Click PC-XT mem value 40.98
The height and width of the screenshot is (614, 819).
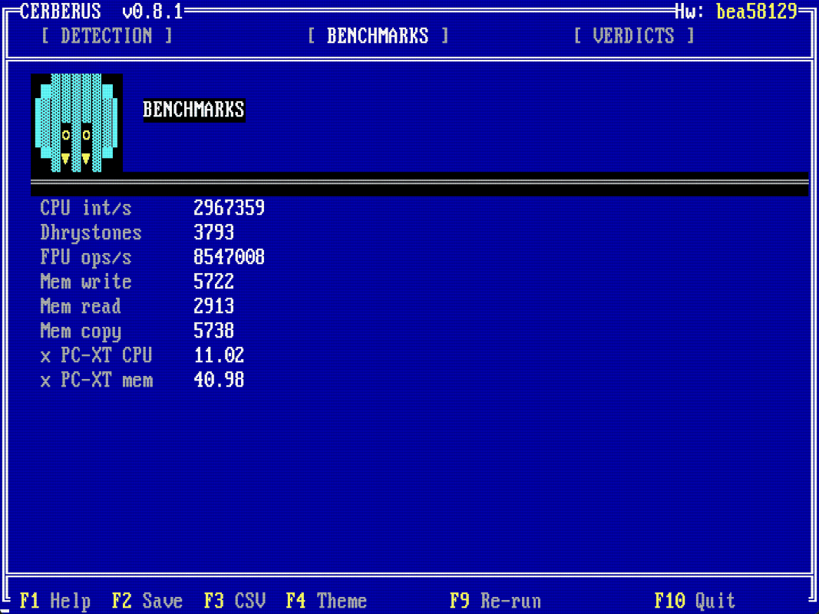pos(219,380)
